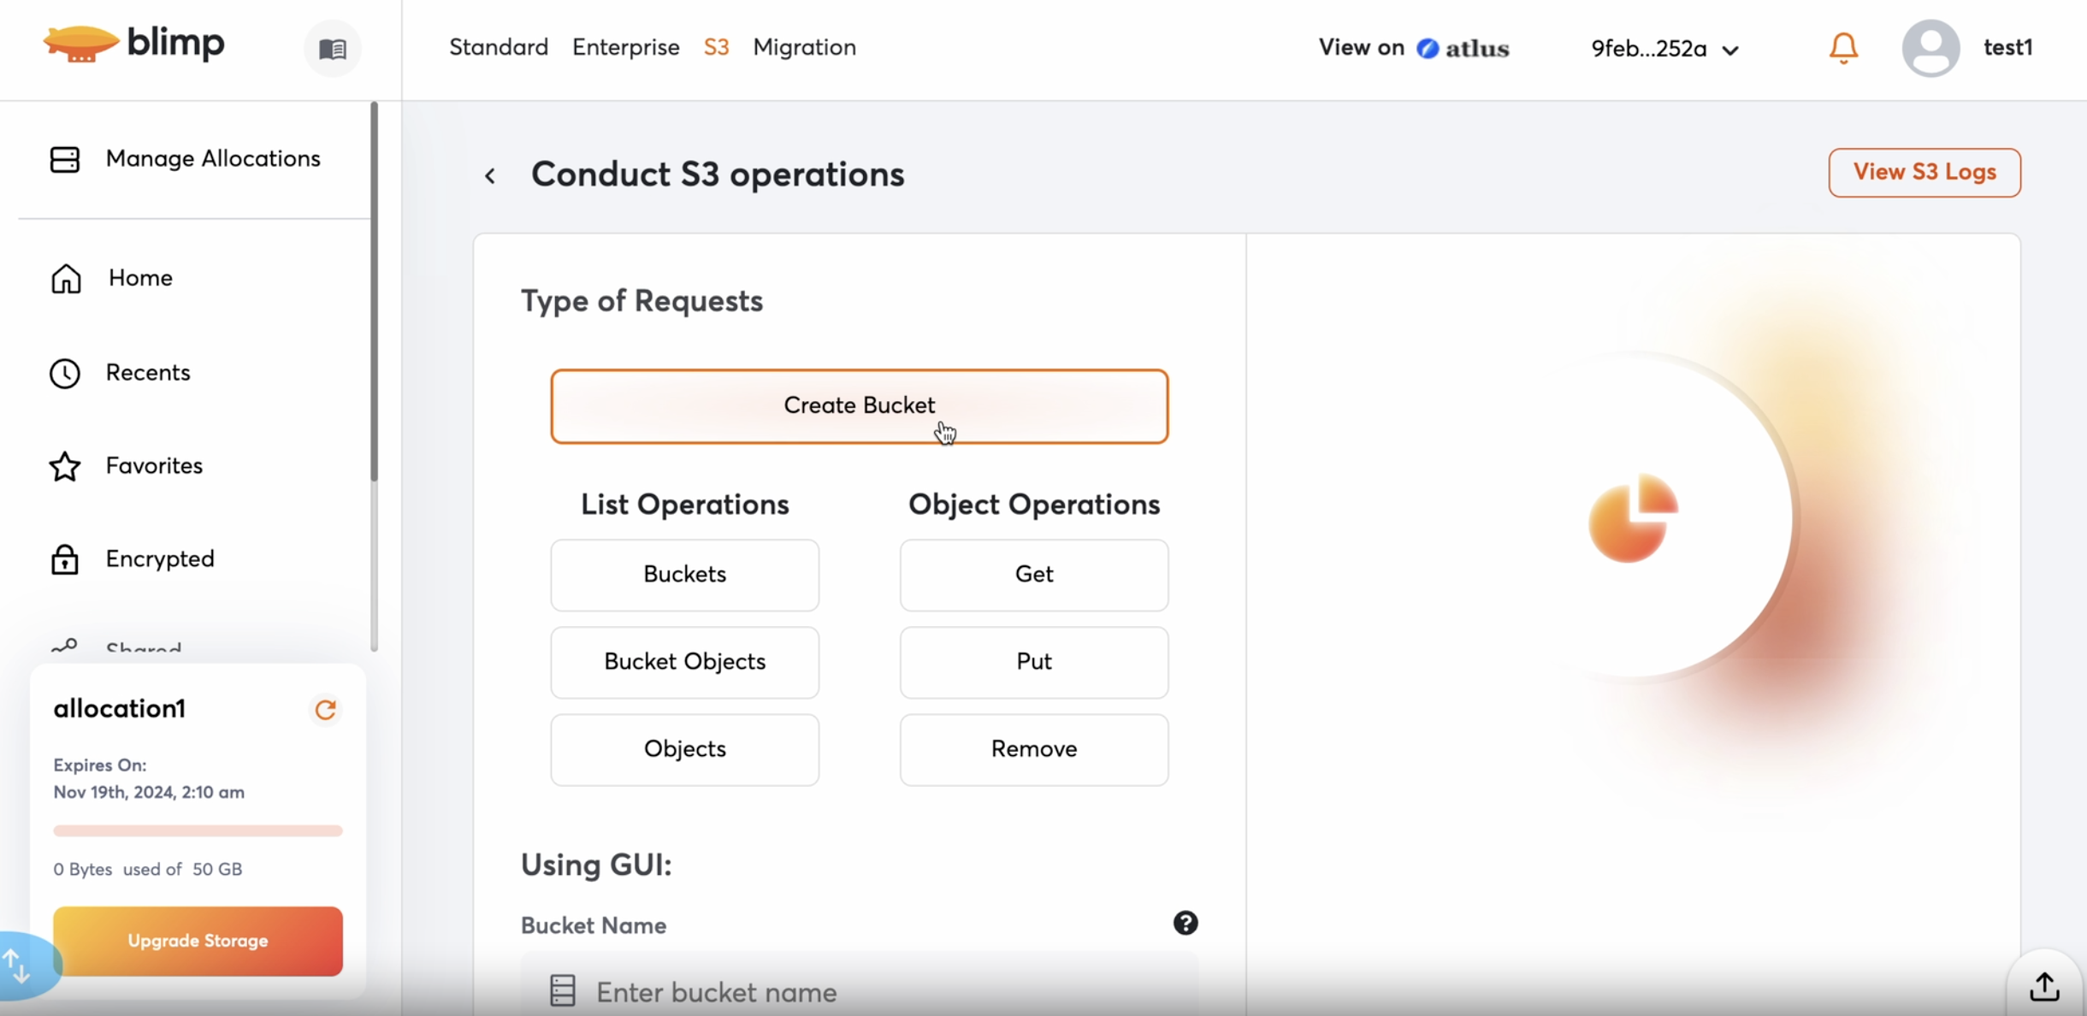The width and height of the screenshot is (2087, 1016).
Task: Open the Home sidebar item
Action: 140,278
